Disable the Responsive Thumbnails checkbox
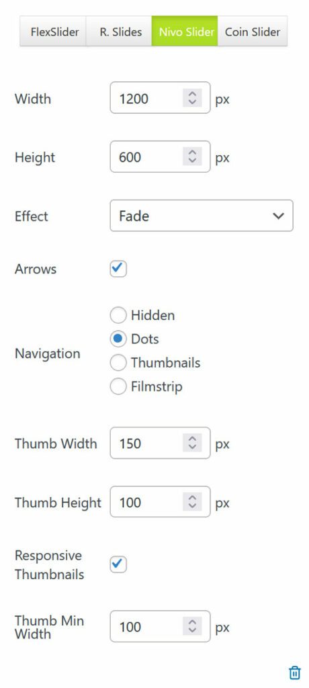309x688 pixels. click(118, 564)
